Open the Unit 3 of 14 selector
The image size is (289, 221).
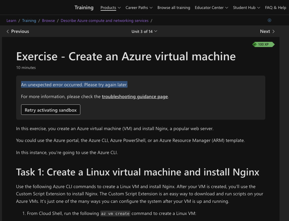pos(144,31)
